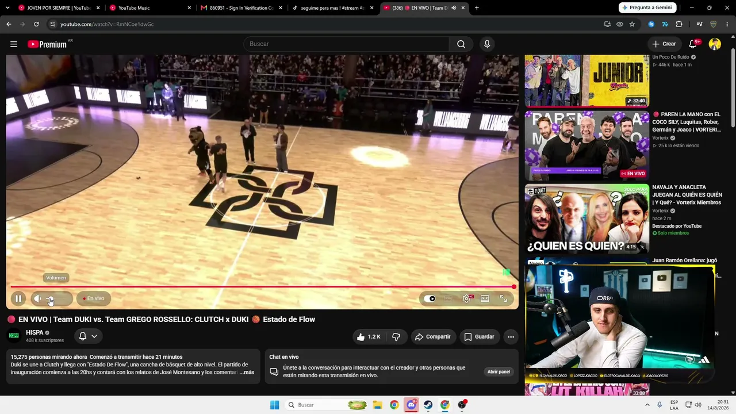This screenshot has height=414, width=736.
Task: Open the Un Poco De Ruido JUNIOR thumbnail
Action: click(586, 80)
